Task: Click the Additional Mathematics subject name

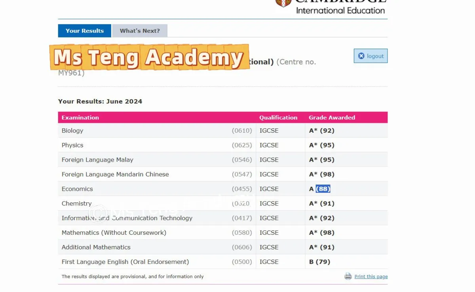Action: (x=96, y=247)
